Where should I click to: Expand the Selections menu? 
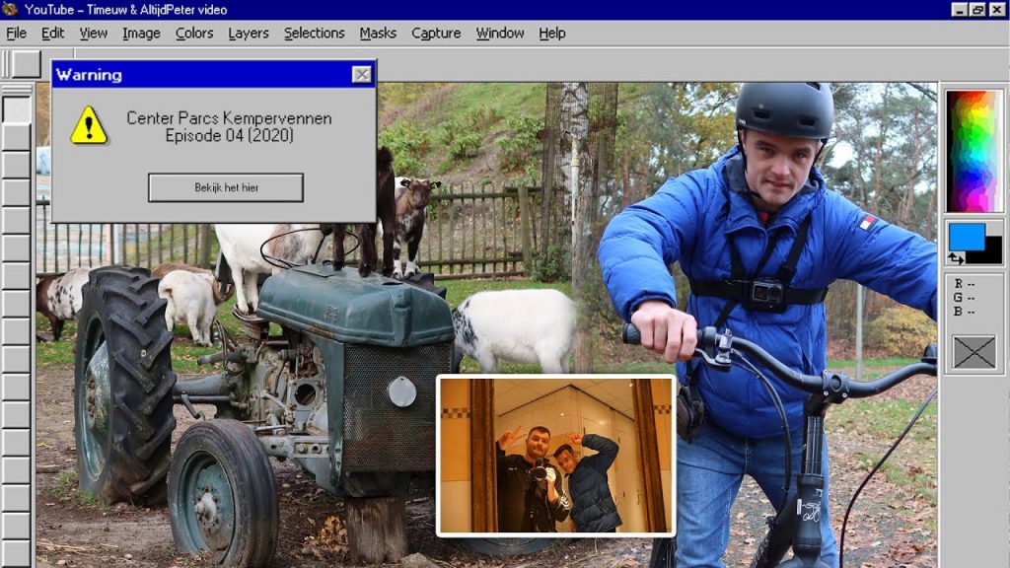coord(314,34)
